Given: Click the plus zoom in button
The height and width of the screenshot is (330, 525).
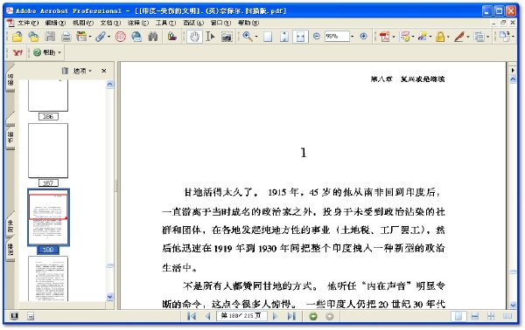Looking at the screenshot, I should 364,36.
